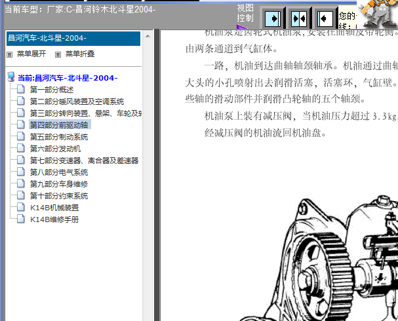
Task: Open K14B维修手册 entry
Action: pyautogui.click(x=54, y=219)
